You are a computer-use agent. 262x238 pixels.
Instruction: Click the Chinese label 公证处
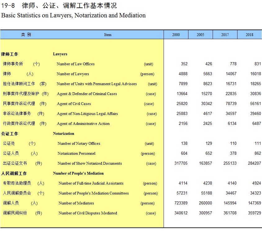pyautogui.click(x=9, y=143)
